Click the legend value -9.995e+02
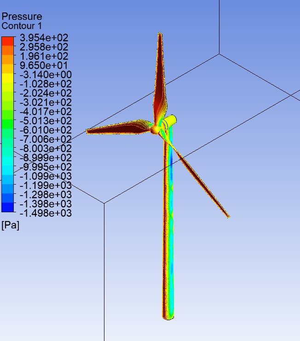Viewport: 300px width, 341px height. click(46, 167)
